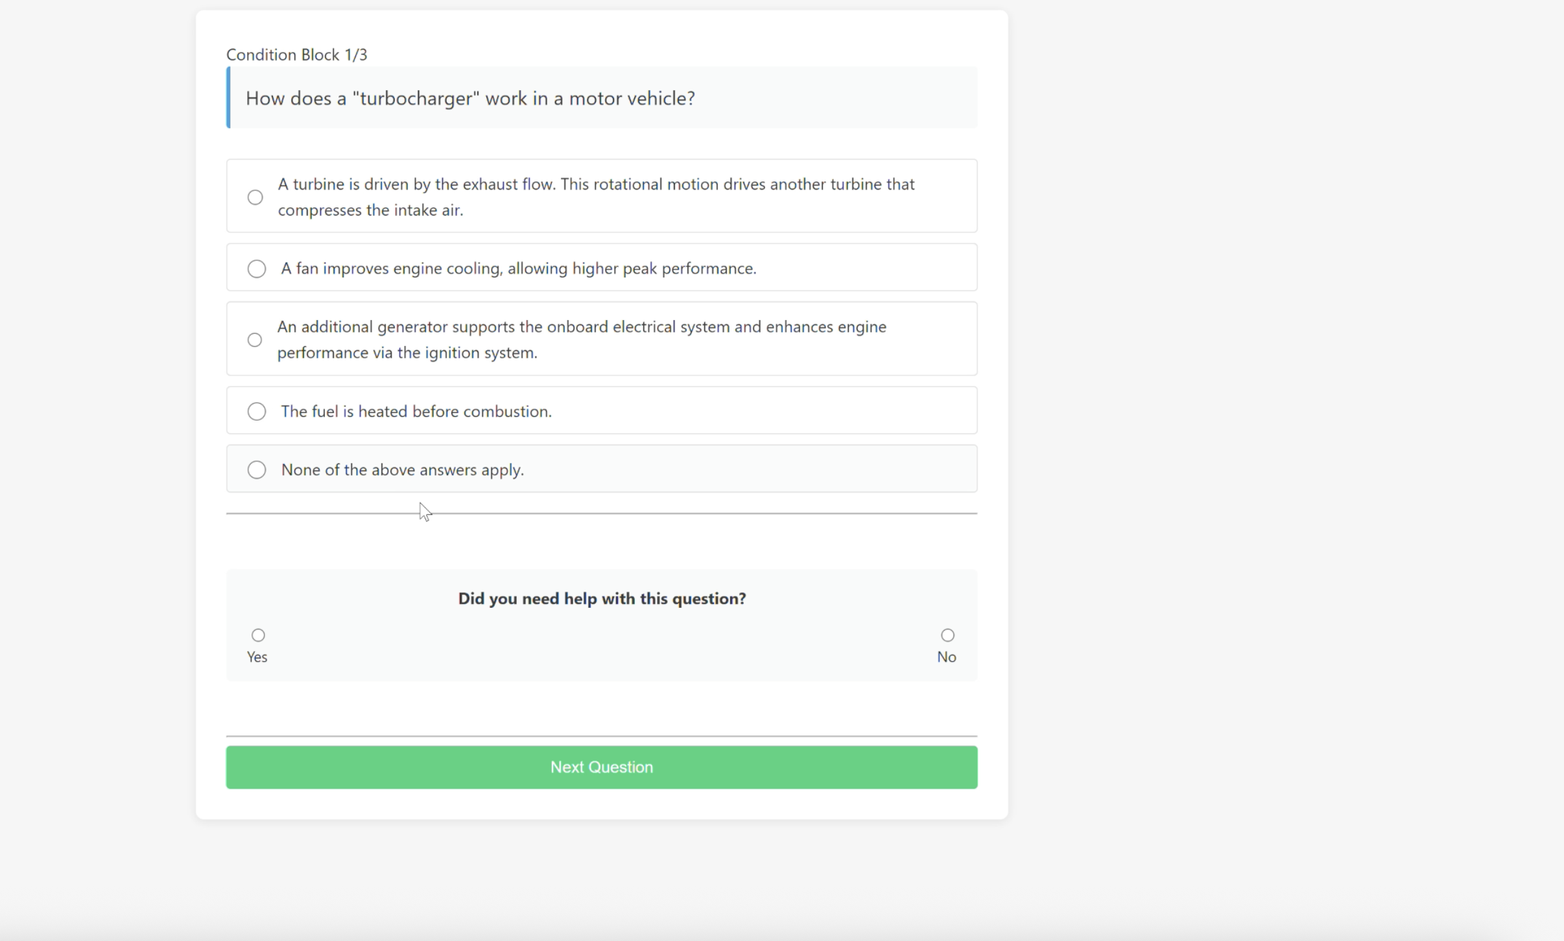This screenshot has height=941, width=1564.
Task: Choose the radio circle beside the fan cooling answer
Action: pyautogui.click(x=257, y=269)
